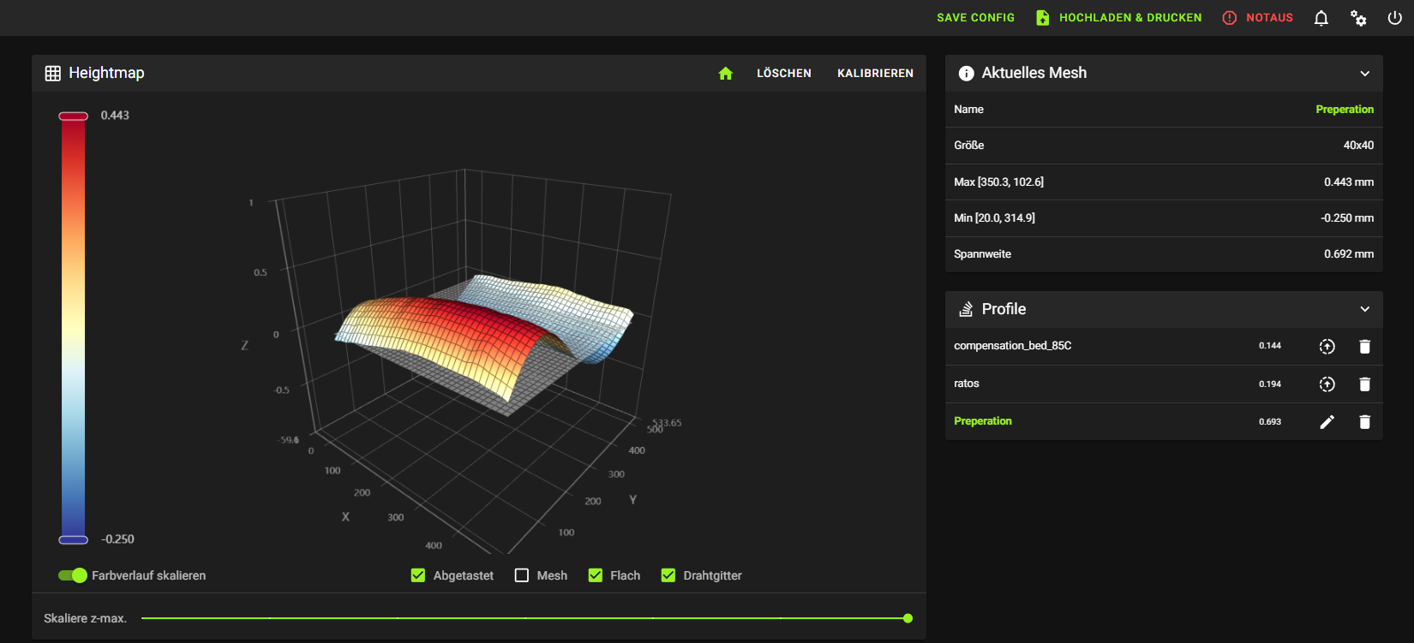1414x643 pixels.
Task: Open the gears settings menu
Action: point(1358,18)
